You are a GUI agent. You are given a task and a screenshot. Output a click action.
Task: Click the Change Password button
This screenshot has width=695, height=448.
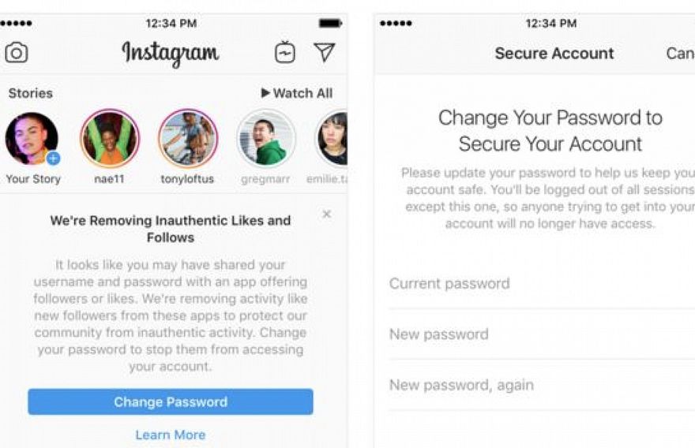(x=171, y=402)
